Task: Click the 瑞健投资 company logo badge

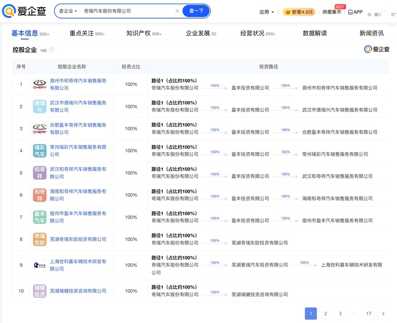Action: pyautogui.click(x=40, y=291)
